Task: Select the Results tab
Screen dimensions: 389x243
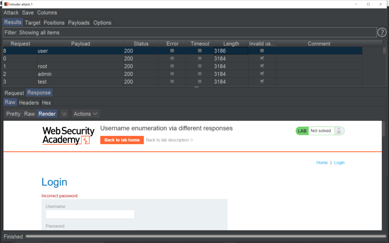Action: point(13,22)
